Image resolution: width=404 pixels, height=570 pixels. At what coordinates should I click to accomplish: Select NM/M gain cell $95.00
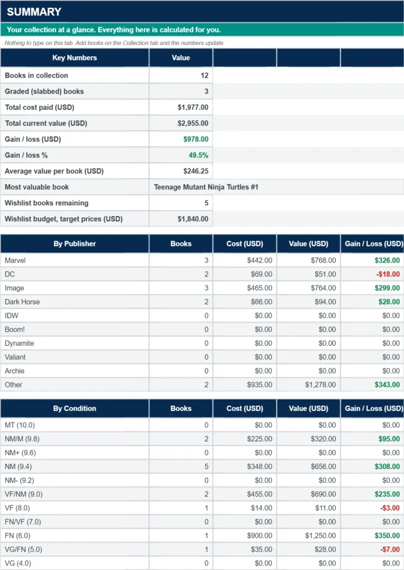tap(372, 439)
